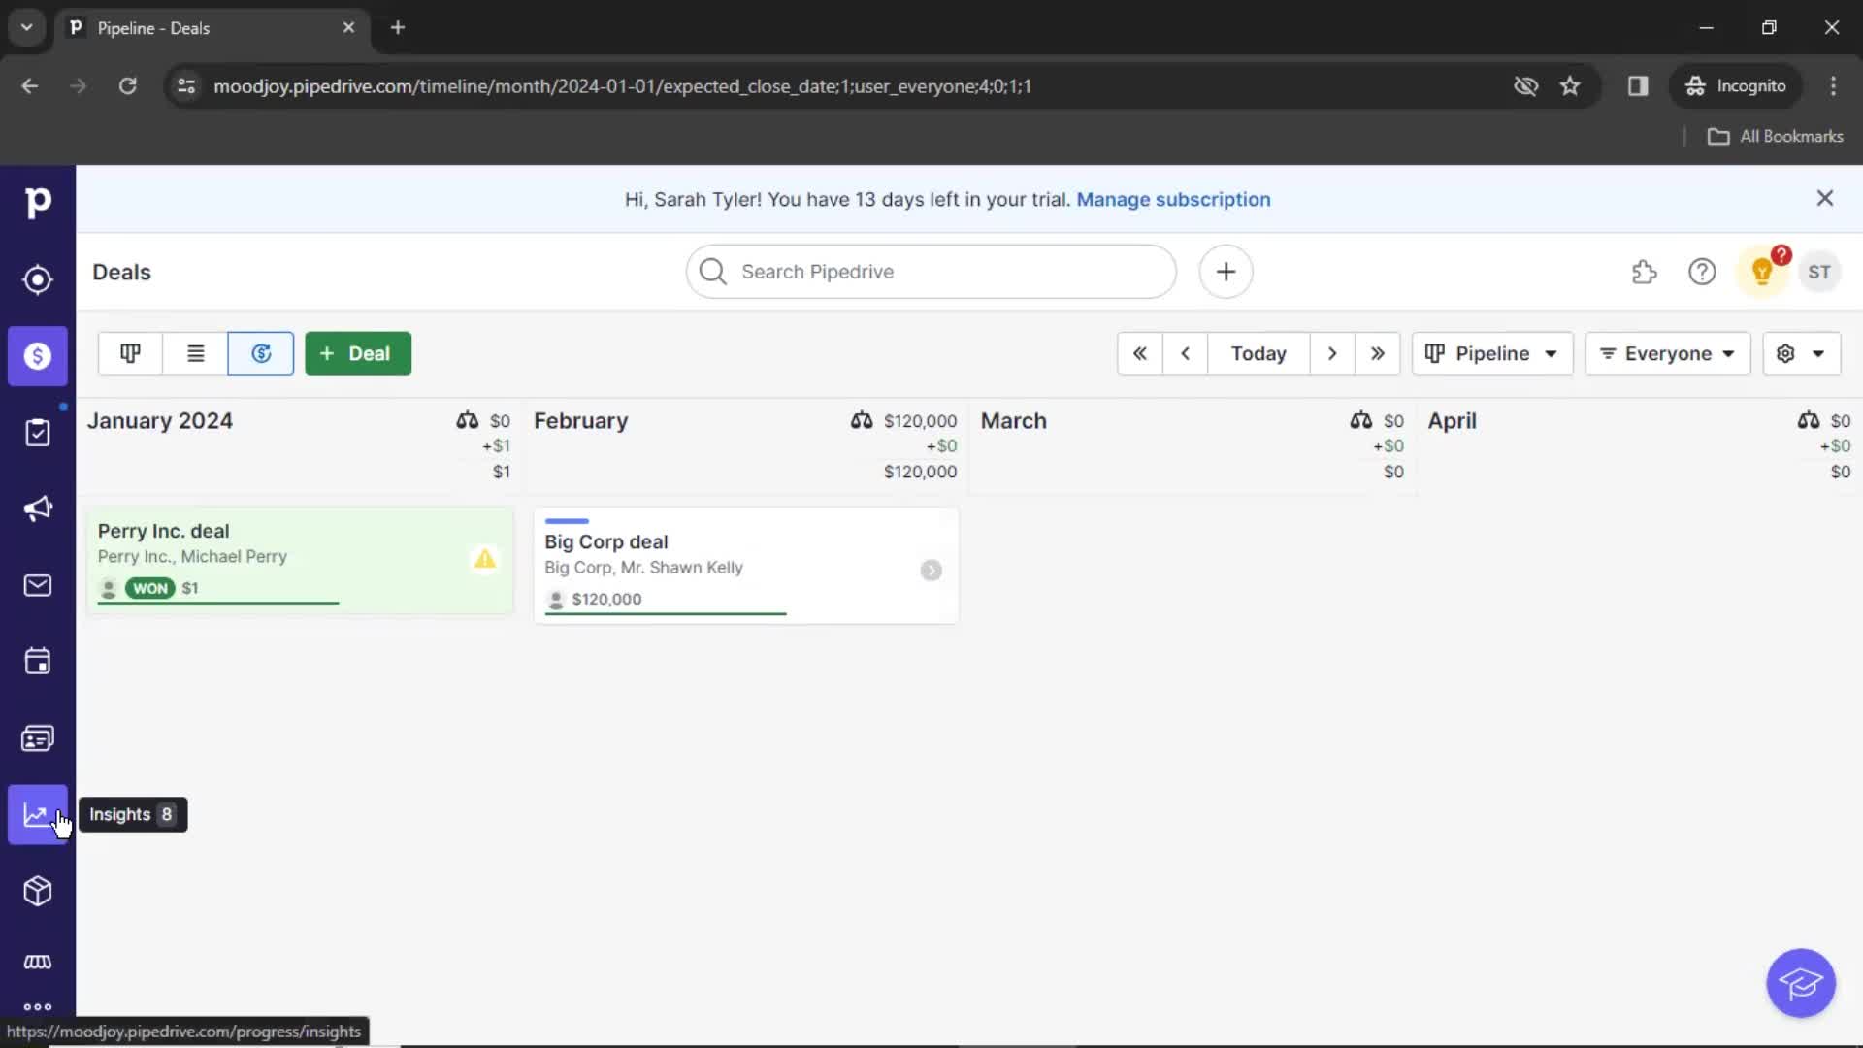Image resolution: width=1863 pixels, height=1048 pixels.
Task: Open integrations puzzle icon
Action: click(x=1644, y=272)
